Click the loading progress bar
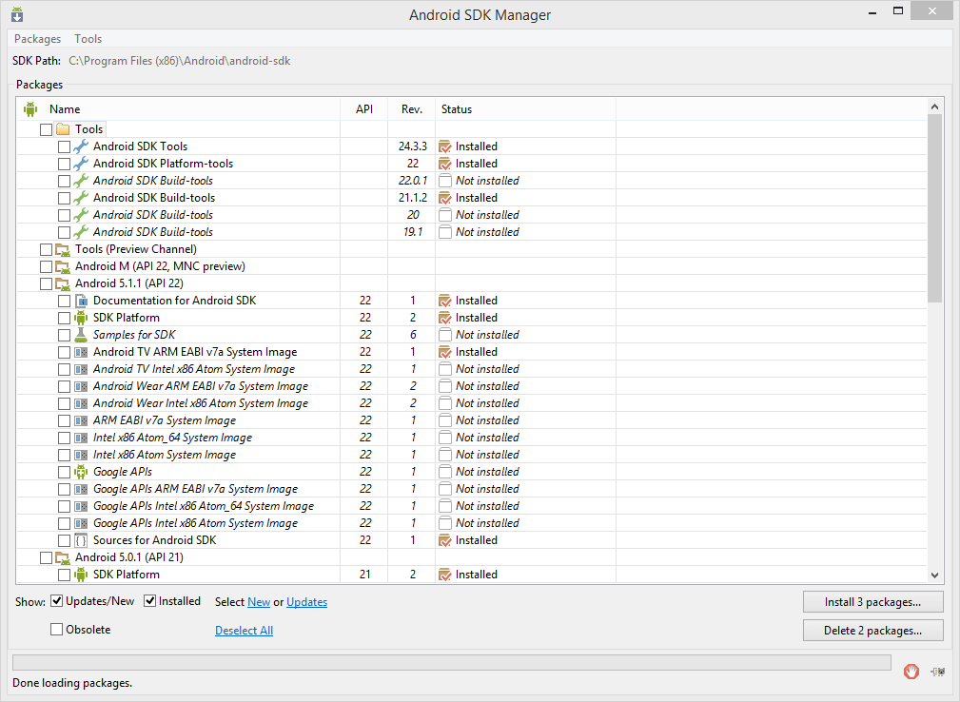The image size is (960, 702). click(x=452, y=662)
